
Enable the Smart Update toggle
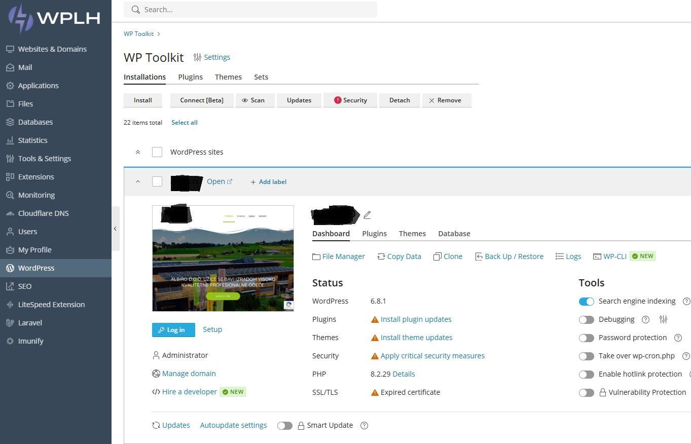coord(285,426)
